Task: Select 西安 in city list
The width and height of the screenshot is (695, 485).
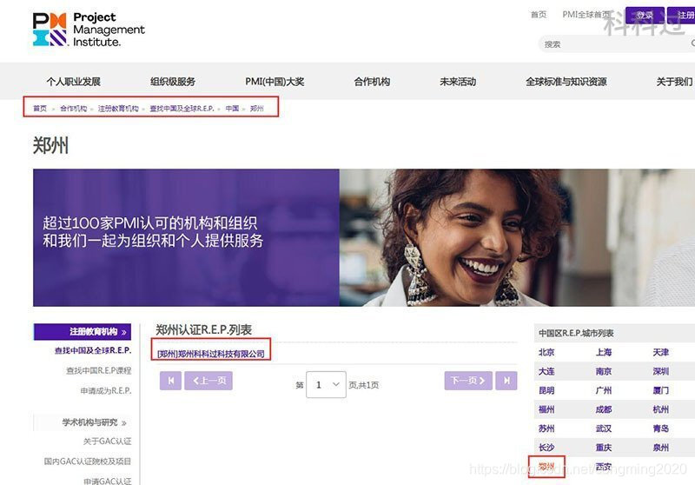Action: (x=604, y=467)
